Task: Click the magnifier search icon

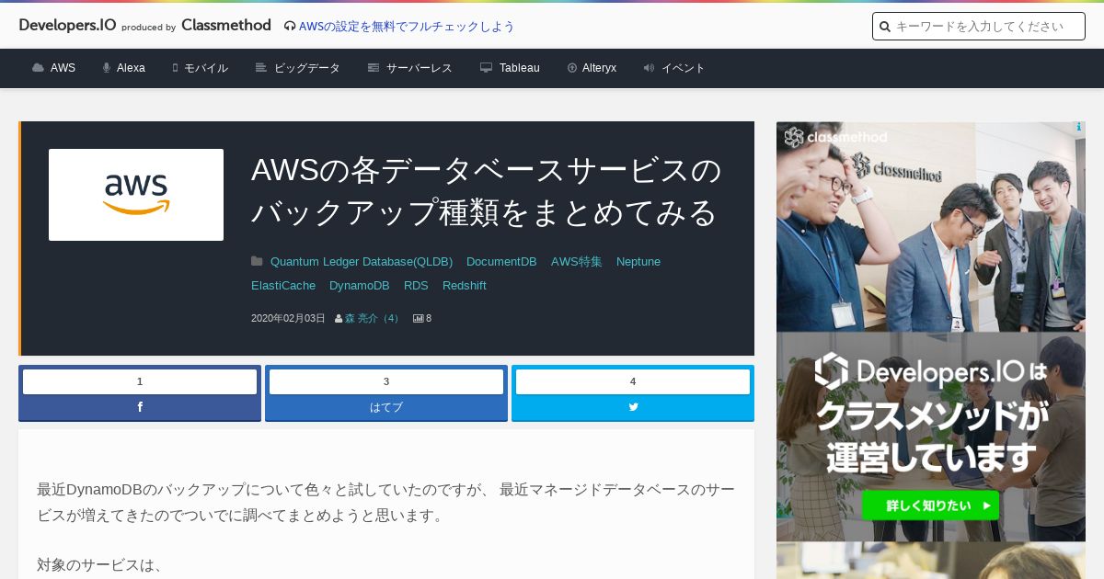Action: 885,27
